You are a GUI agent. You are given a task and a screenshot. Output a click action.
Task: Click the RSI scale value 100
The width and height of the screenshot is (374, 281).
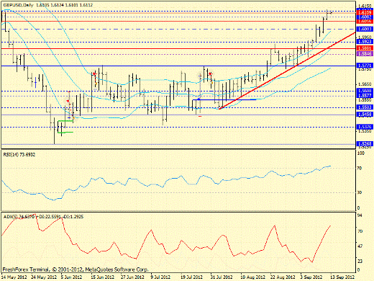(360, 153)
